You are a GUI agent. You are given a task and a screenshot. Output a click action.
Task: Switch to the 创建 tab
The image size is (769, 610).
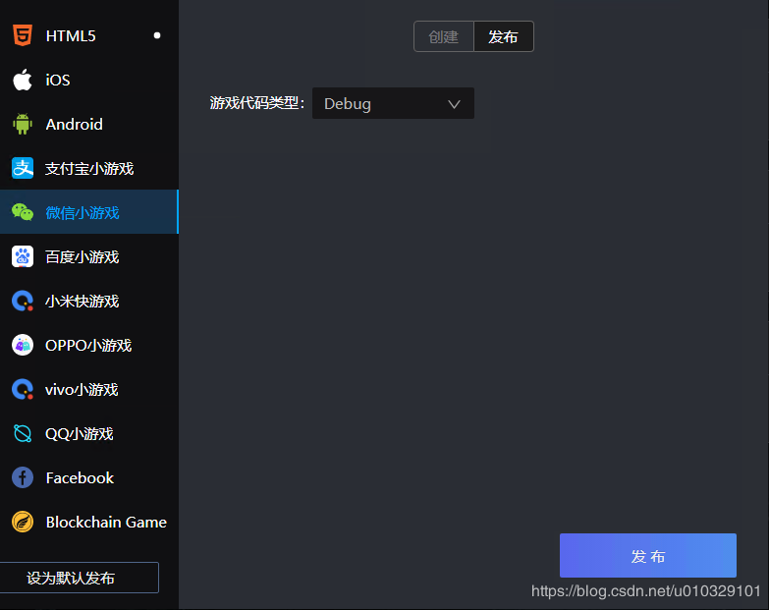[444, 36]
